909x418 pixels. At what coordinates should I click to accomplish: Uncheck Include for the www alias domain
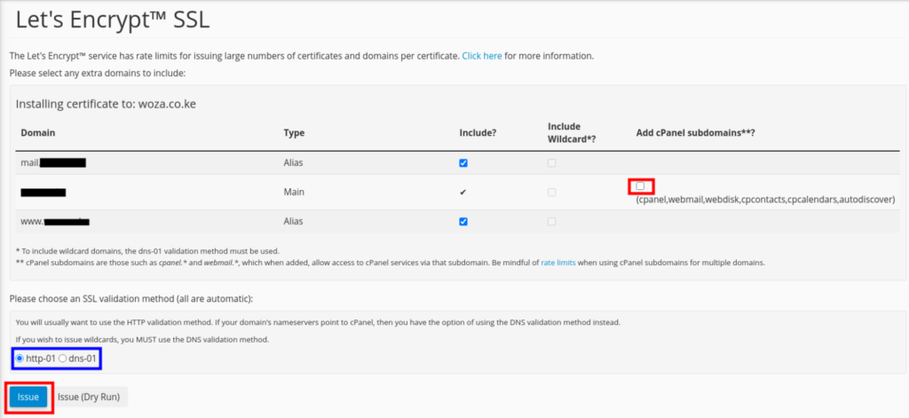(x=463, y=222)
